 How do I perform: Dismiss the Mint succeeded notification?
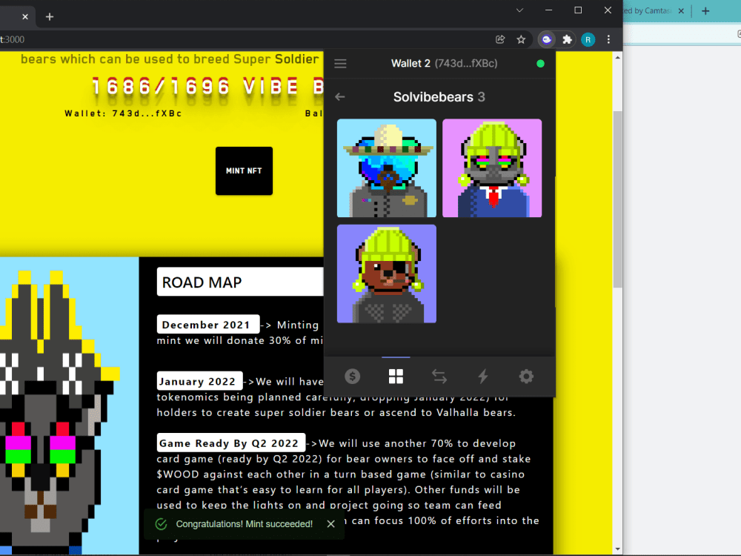330,524
